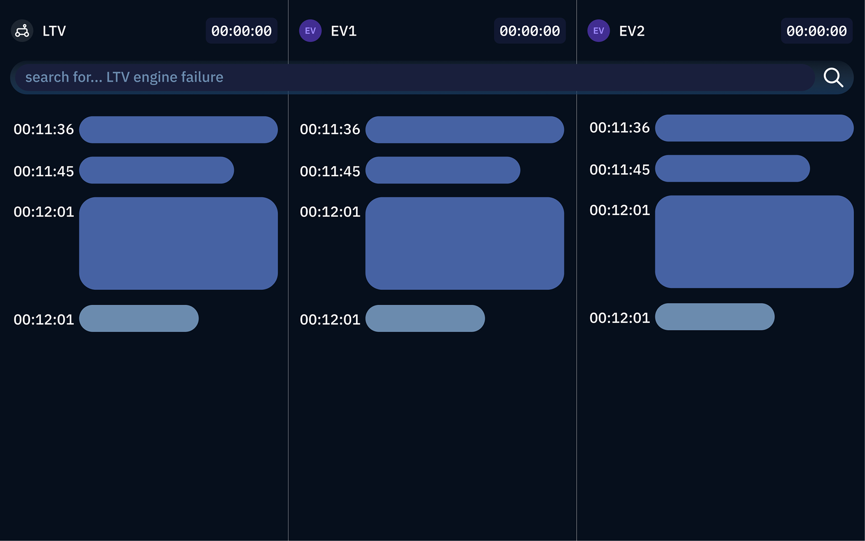Click the EV1 purple avatar icon
Screen dimensions: 865x541
[310, 31]
